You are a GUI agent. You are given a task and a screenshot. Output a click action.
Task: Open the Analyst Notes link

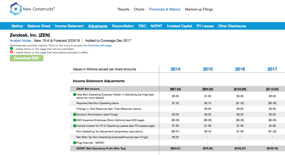pyautogui.click(x=20, y=41)
